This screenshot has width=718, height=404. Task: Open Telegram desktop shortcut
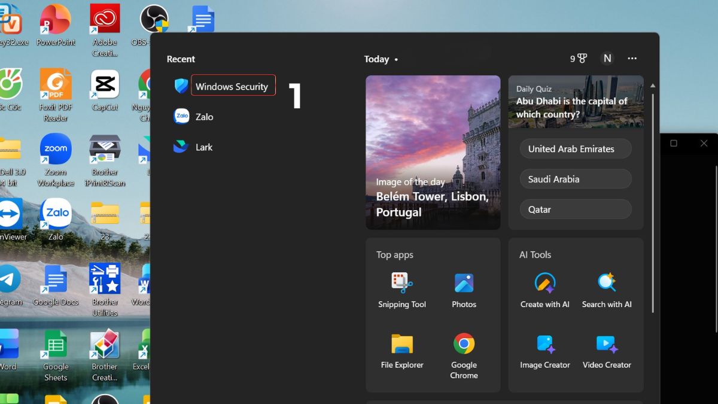pos(10,284)
